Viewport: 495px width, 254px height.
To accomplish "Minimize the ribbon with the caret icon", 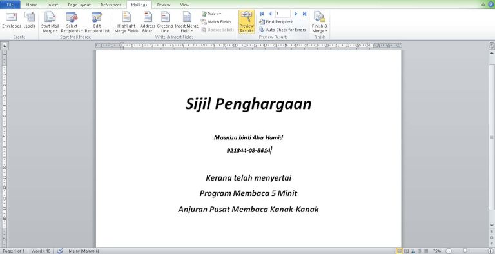I will 483,5.
